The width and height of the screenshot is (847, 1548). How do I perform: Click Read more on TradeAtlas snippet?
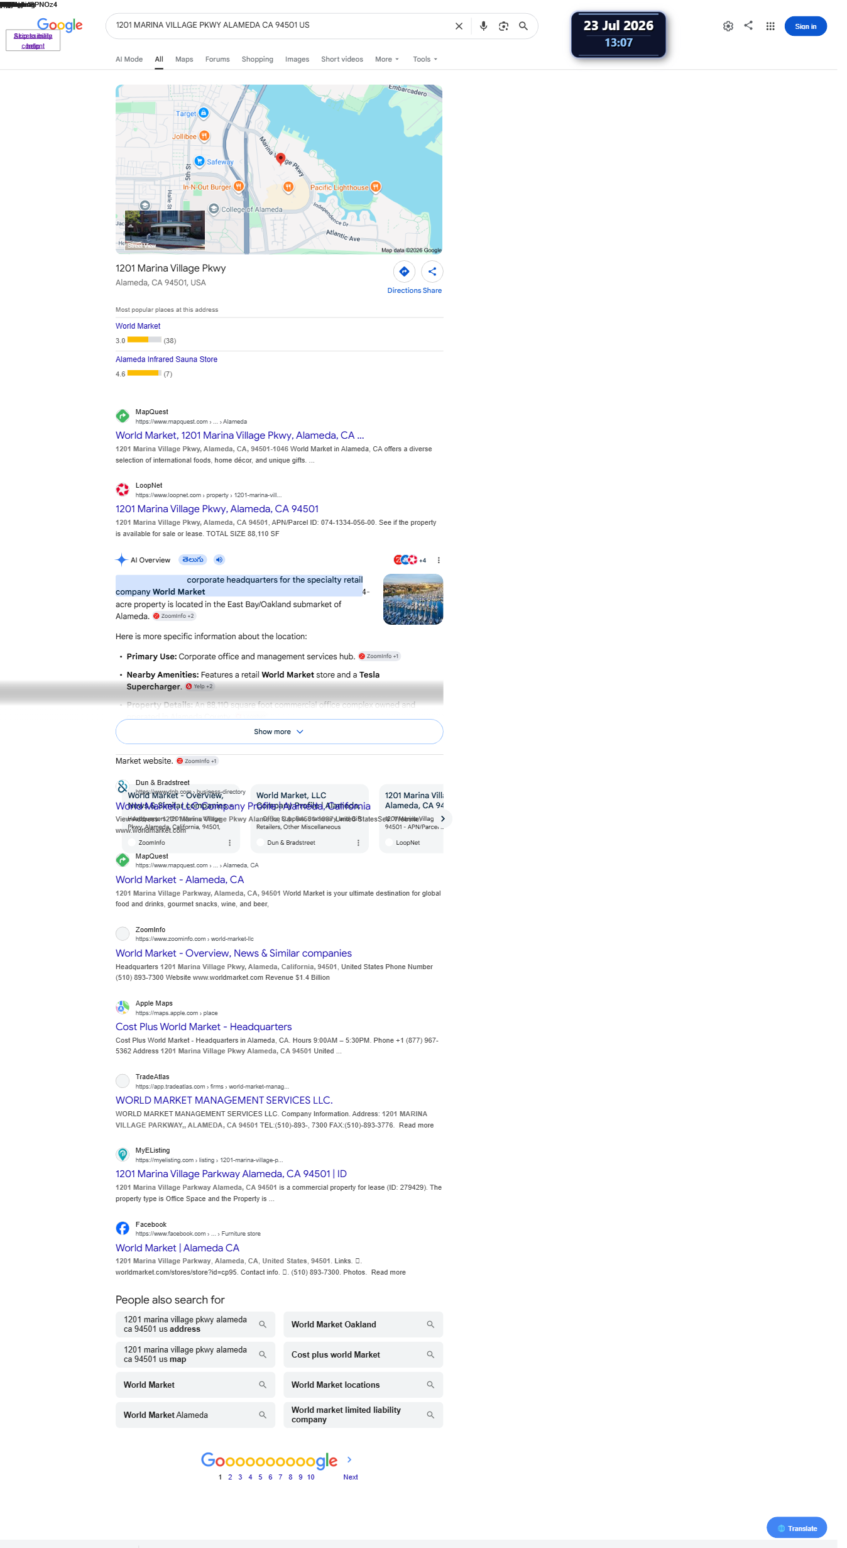click(416, 1125)
